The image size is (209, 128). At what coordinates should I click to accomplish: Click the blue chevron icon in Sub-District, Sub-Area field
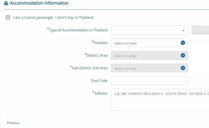pos(183,68)
